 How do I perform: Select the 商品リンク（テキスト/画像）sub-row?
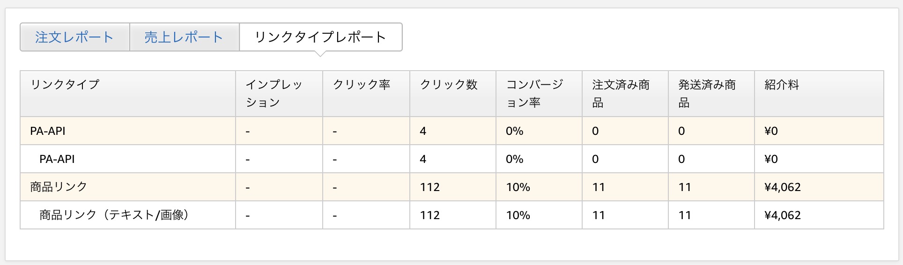452,215
